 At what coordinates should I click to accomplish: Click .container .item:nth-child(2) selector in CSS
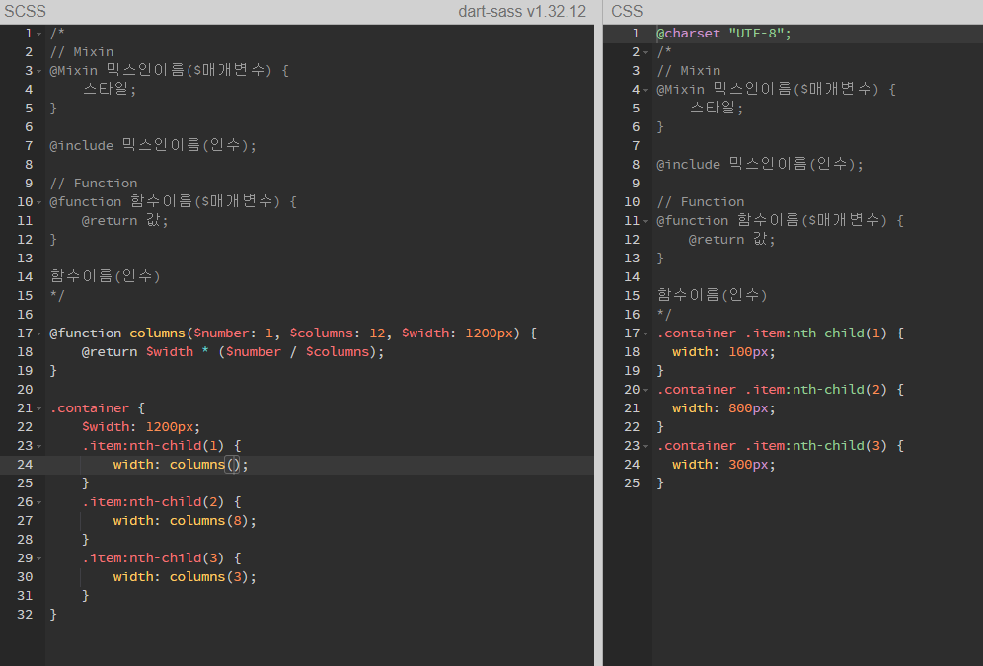[x=772, y=390]
